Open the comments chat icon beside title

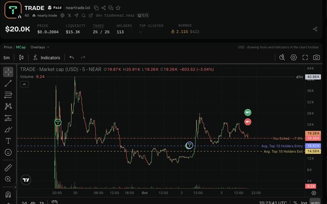tap(111, 8)
